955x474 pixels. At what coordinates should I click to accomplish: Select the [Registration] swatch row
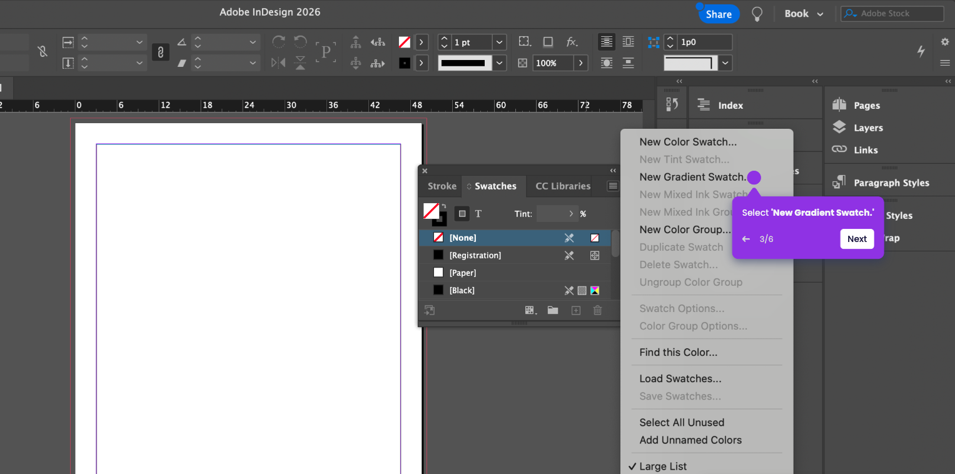515,255
